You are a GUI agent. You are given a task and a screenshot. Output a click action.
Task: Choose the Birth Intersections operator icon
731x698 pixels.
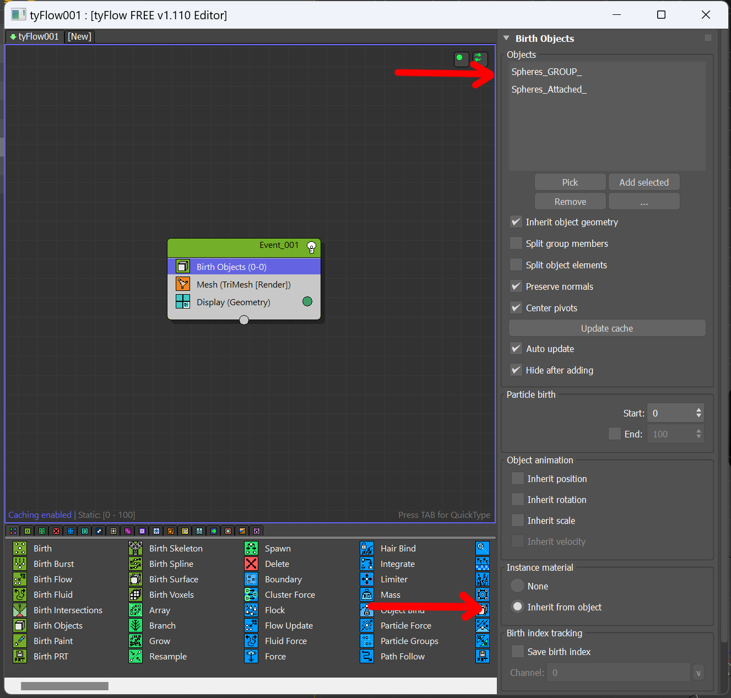(x=20, y=610)
